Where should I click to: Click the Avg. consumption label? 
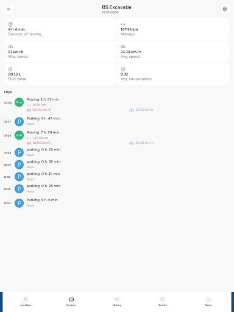coord(136,79)
